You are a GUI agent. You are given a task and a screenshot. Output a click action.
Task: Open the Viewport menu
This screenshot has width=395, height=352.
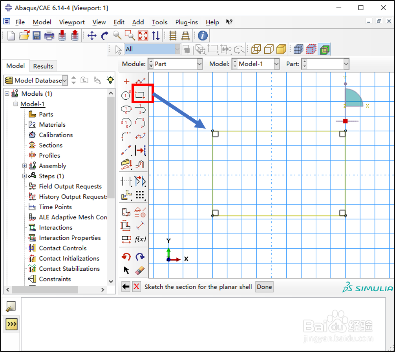click(x=72, y=22)
